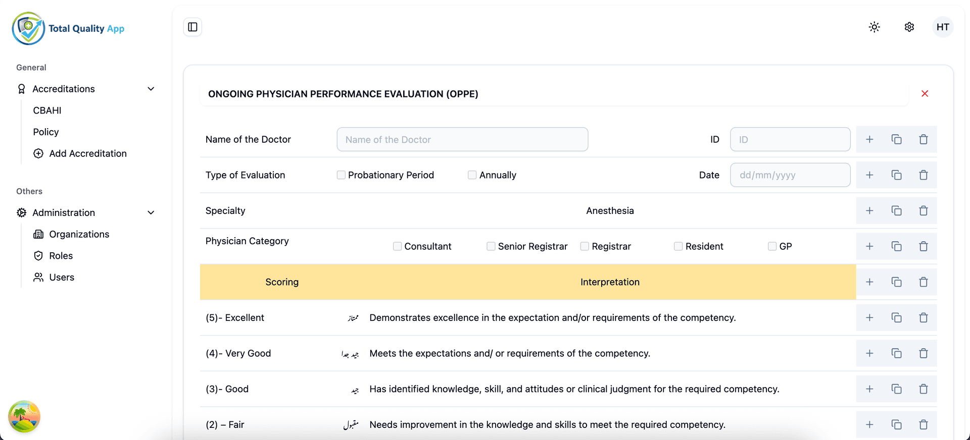Image resolution: width=970 pixels, height=440 pixels.
Task: Open Policy in the sidebar
Action: (46, 132)
